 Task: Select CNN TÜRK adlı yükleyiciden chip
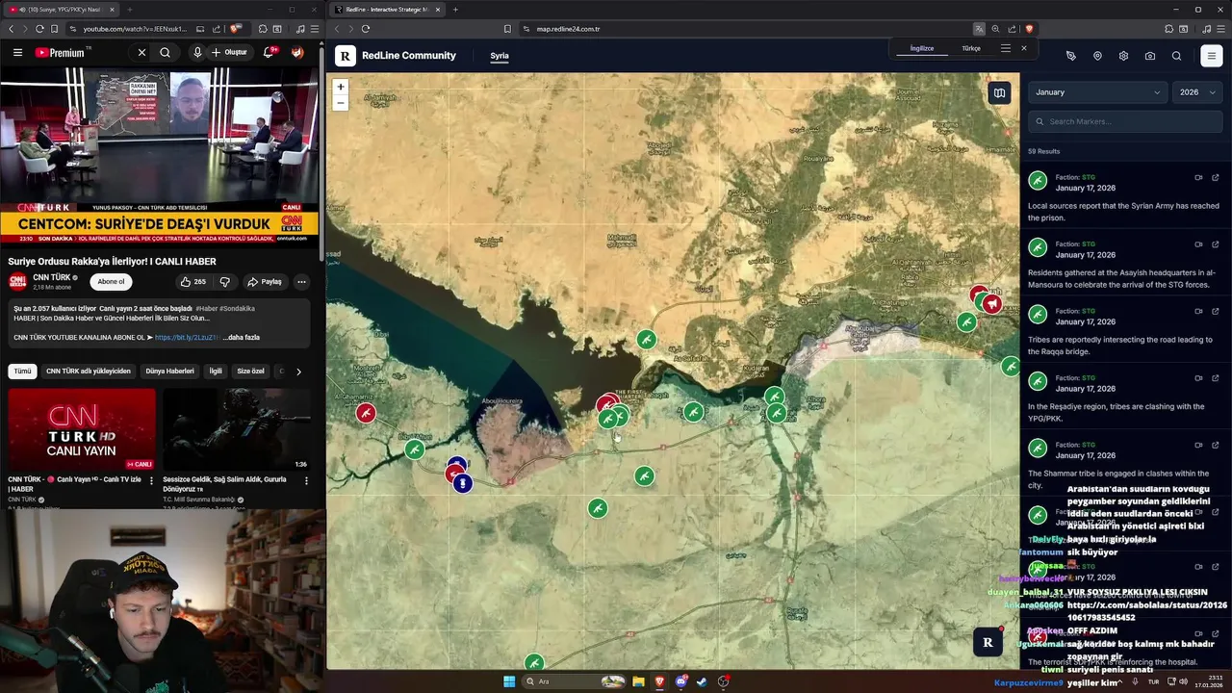click(x=89, y=372)
